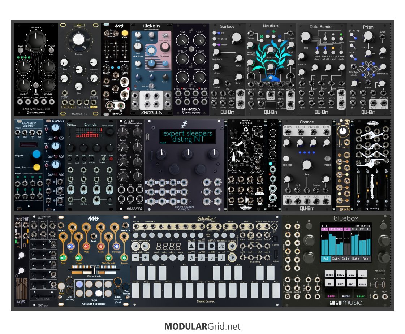The width and height of the screenshot is (405, 334).
Task: Flip the center toggle switch on Hi-Hats
Action: pos(191,49)
